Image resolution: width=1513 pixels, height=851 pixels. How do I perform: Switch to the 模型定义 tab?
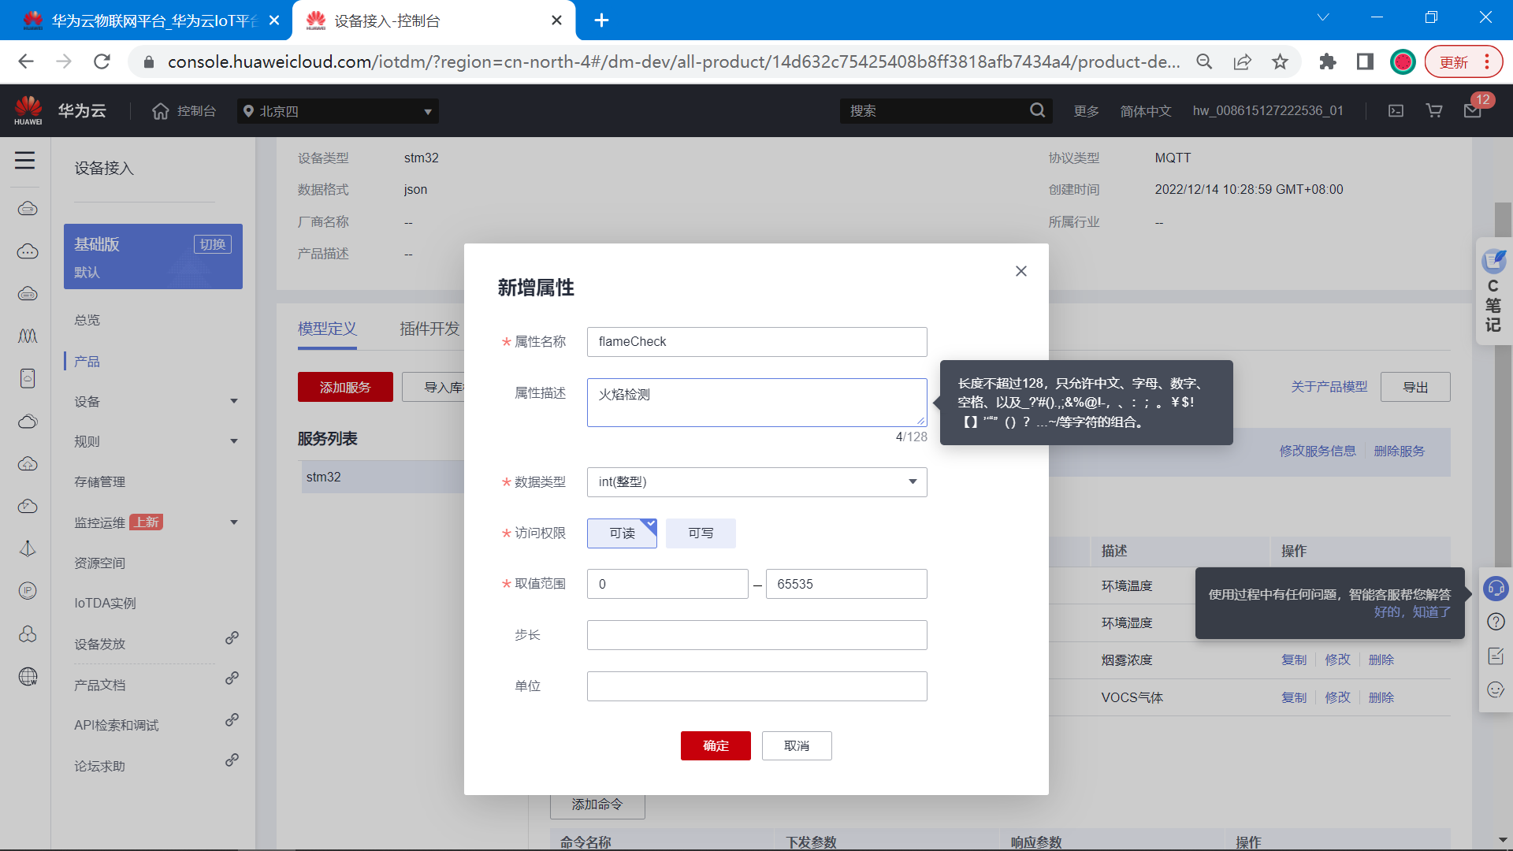(x=327, y=329)
